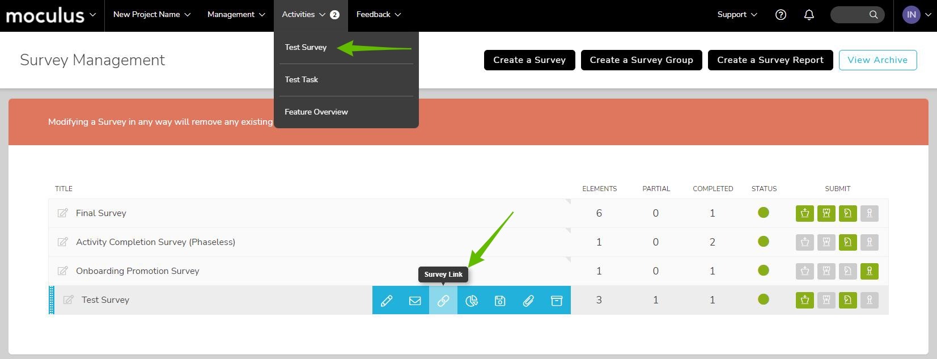Image resolution: width=937 pixels, height=359 pixels.
Task: Click the pawn submit icon for Final Survey
Action: (870, 213)
